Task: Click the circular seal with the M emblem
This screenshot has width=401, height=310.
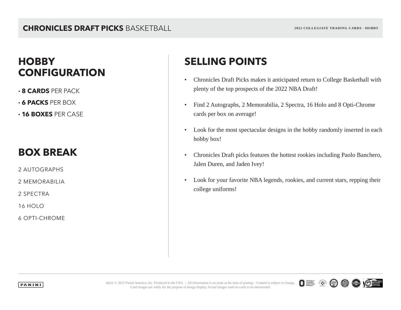Action: coord(345,283)
